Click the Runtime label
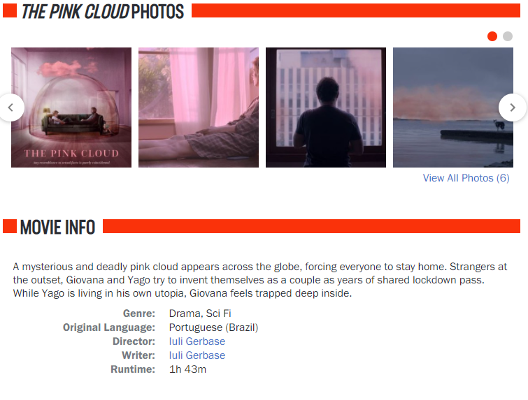Image resolution: width=528 pixels, height=400 pixels. (133, 369)
